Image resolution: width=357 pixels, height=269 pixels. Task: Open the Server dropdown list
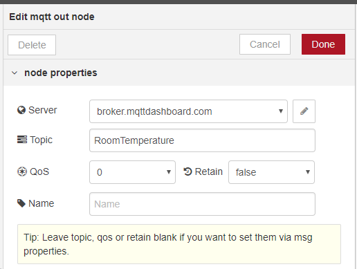(x=188, y=111)
